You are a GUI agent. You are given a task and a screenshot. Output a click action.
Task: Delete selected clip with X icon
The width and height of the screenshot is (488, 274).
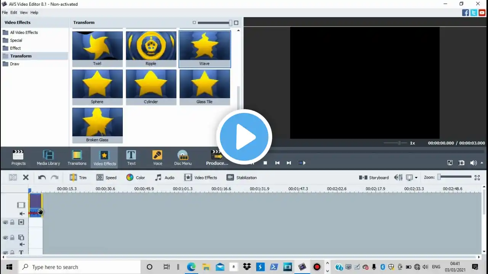[x=26, y=178]
